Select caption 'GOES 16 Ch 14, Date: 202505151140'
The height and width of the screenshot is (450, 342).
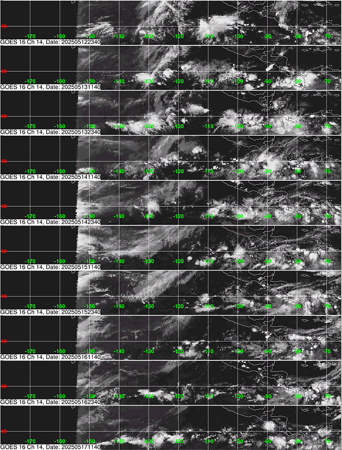pos(50,267)
